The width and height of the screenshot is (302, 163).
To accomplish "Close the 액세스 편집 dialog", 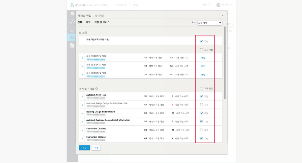I will pos(222,16).
